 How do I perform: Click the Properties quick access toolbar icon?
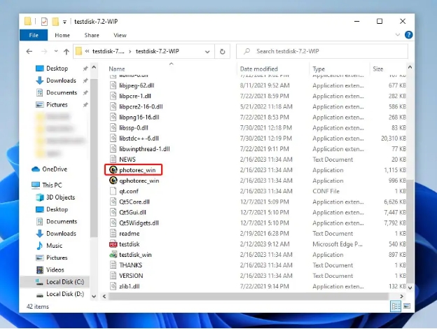point(43,20)
